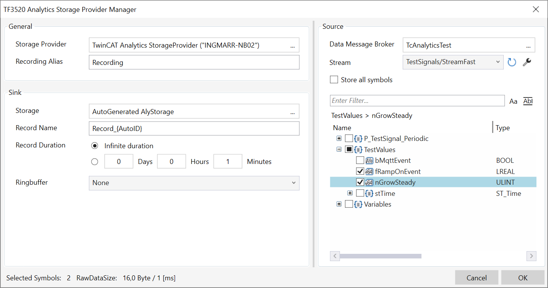Image resolution: width=548 pixels, height=288 pixels.
Task: Expand the P_TestSignal_Periodic tree node
Action: coord(339,139)
